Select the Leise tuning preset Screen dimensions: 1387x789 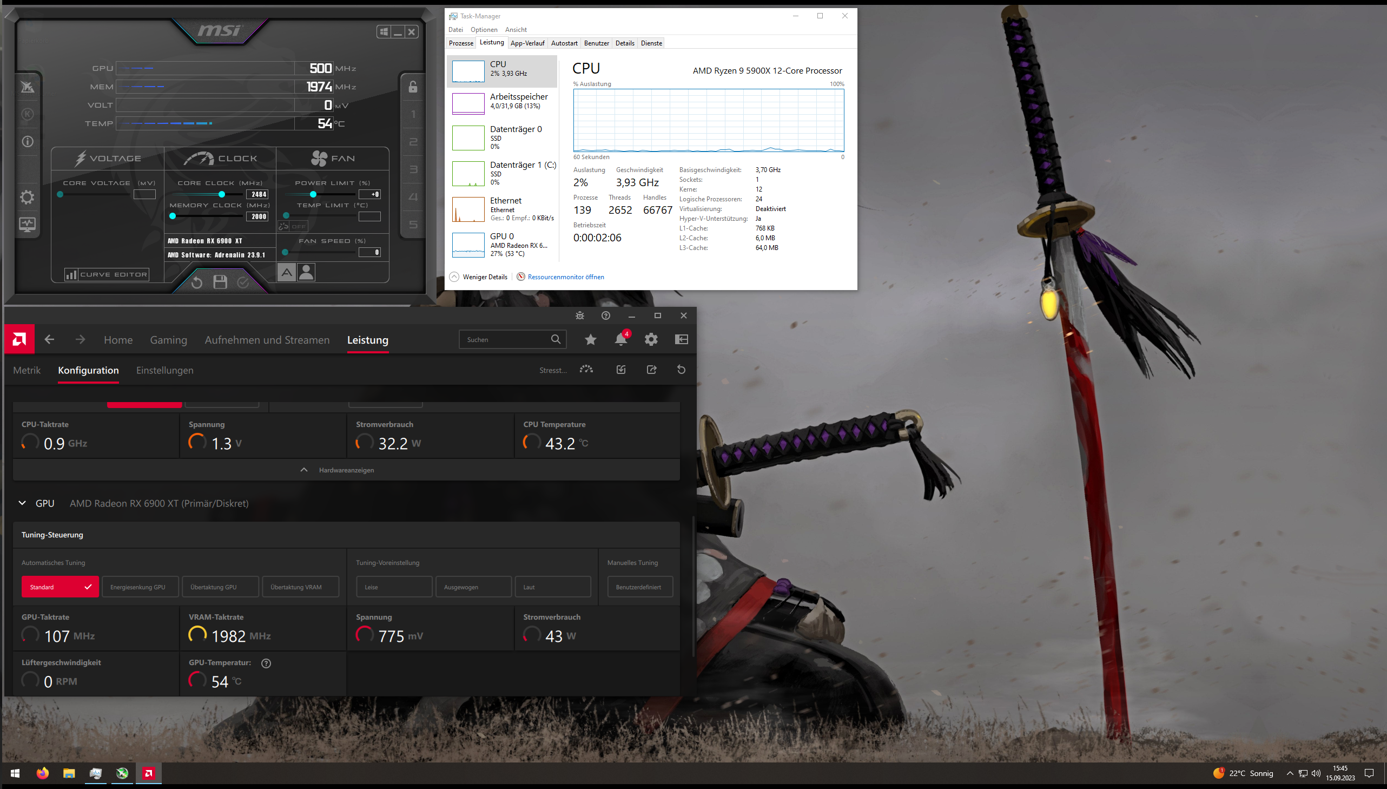(394, 587)
